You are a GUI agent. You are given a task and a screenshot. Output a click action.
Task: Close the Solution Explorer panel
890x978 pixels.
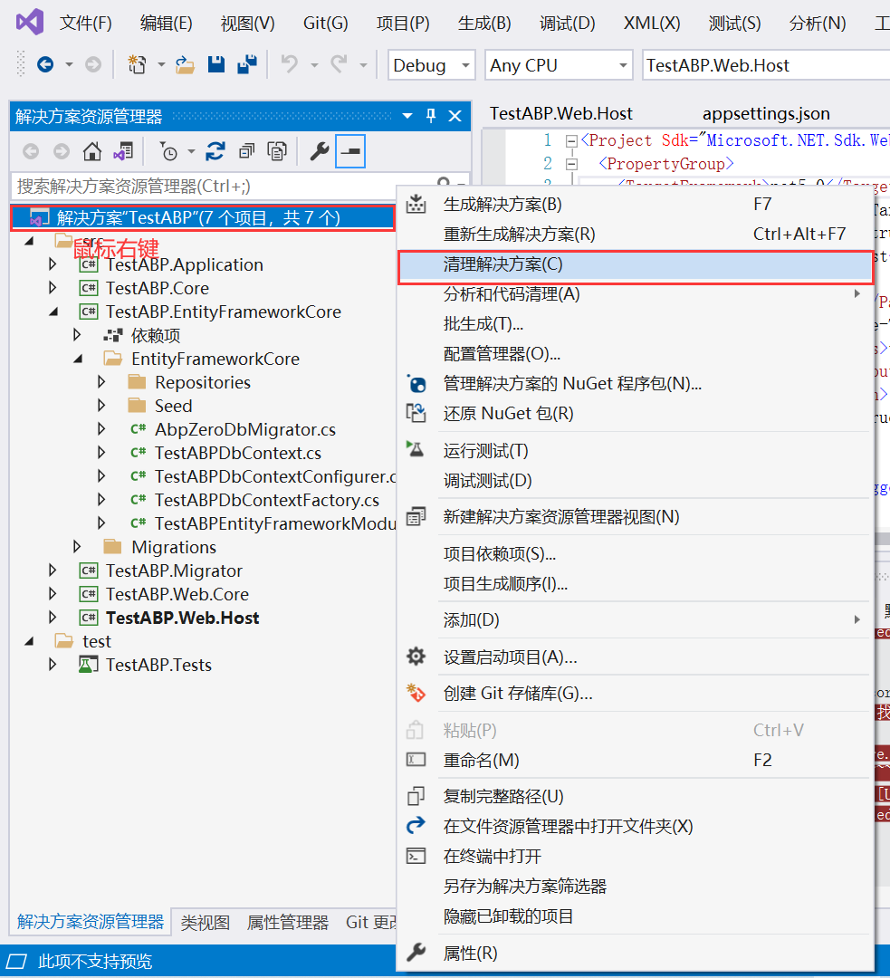point(455,116)
